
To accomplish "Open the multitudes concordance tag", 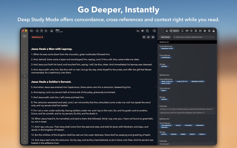I will 166,57.
